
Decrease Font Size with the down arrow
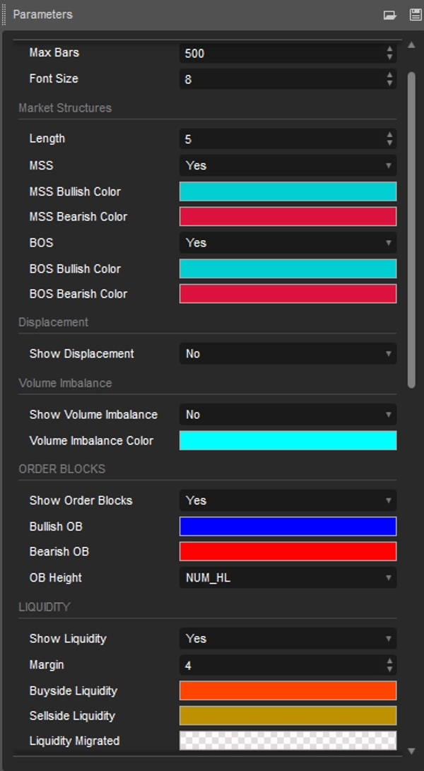(389, 83)
